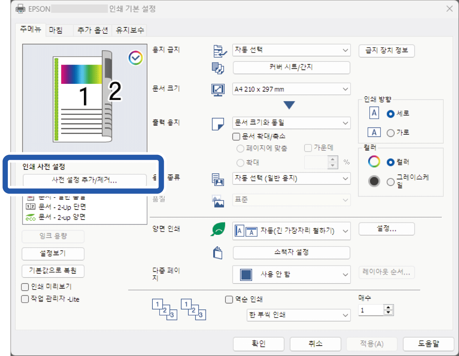
Task: Click the document size icon
Action: [x=218, y=90]
